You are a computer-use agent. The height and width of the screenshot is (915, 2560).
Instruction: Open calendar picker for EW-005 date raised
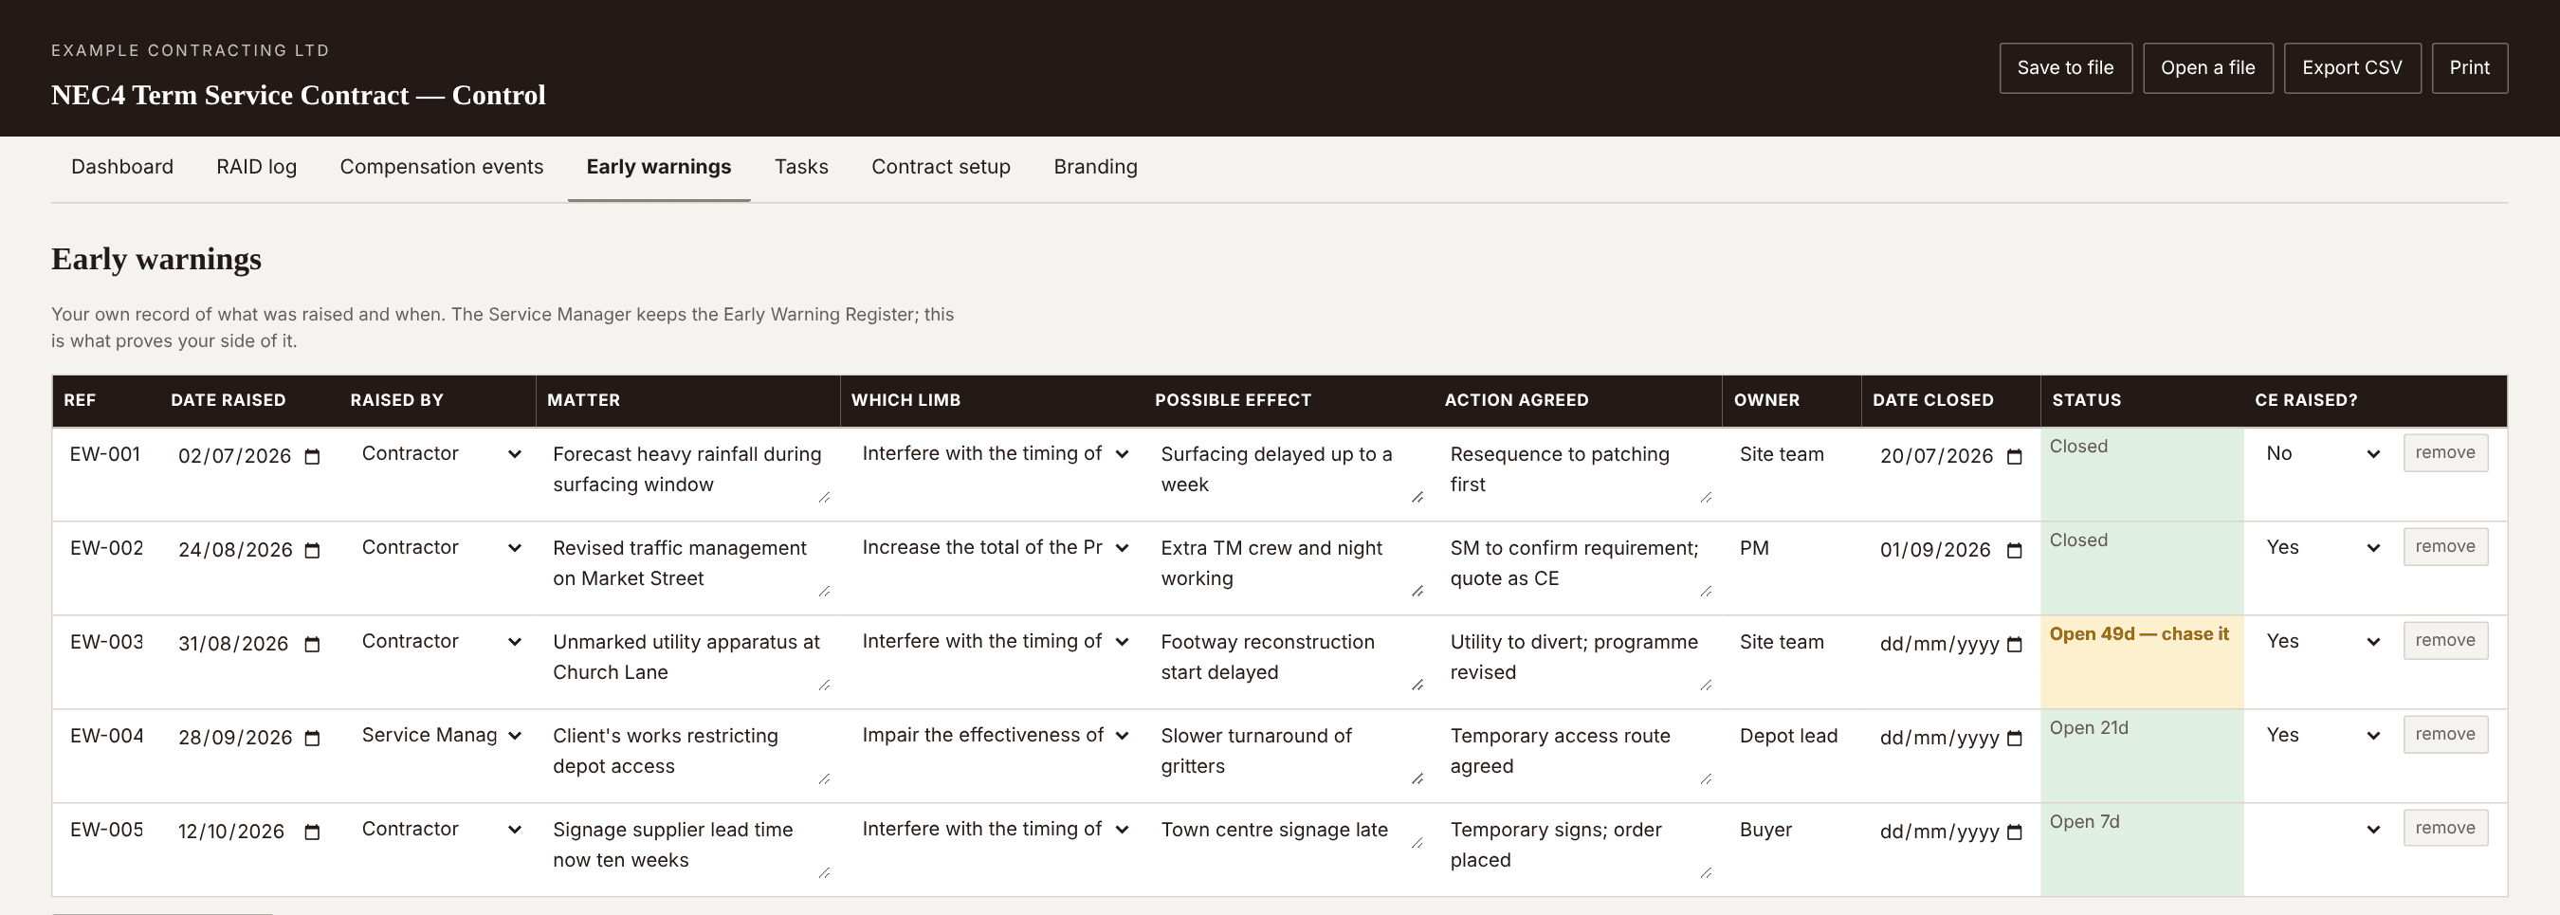pos(312,832)
